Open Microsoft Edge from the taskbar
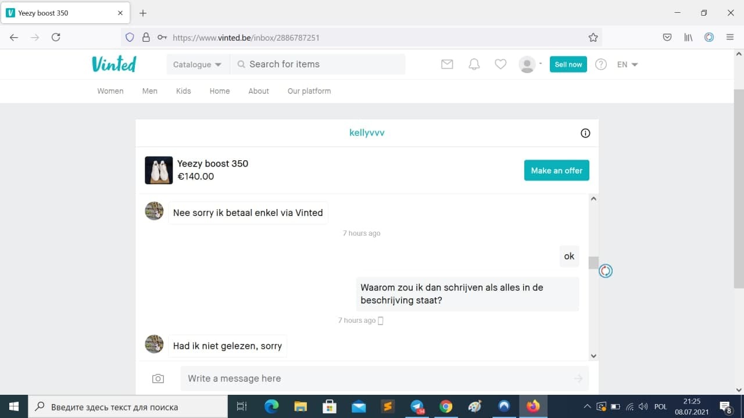 point(271,406)
